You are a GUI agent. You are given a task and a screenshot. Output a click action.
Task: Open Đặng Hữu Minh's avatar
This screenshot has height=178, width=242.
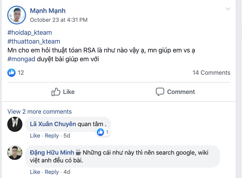[x=15, y=153]
